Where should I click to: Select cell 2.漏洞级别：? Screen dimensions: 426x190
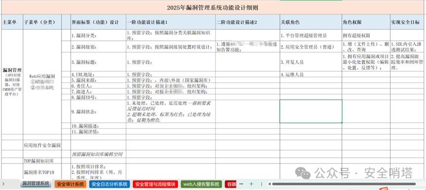tap(98, 47)
